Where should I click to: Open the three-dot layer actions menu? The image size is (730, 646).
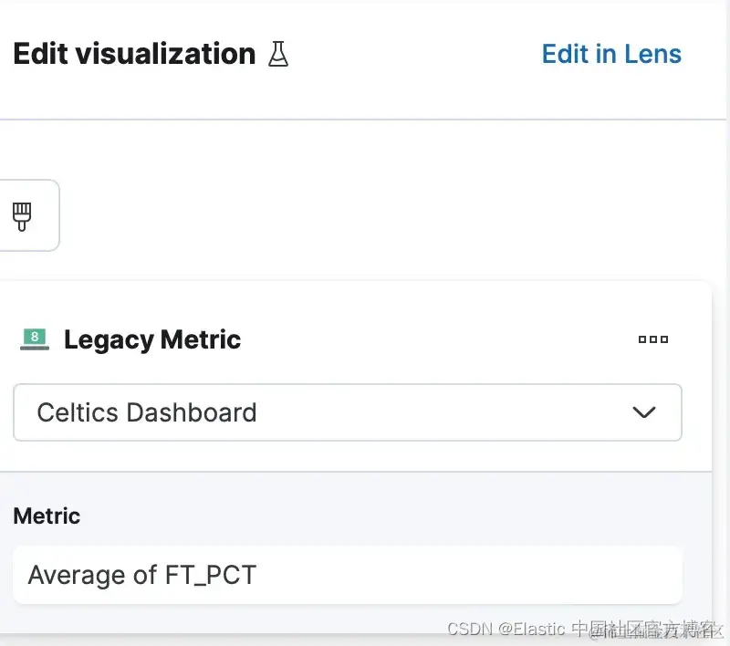click(652, 339)
